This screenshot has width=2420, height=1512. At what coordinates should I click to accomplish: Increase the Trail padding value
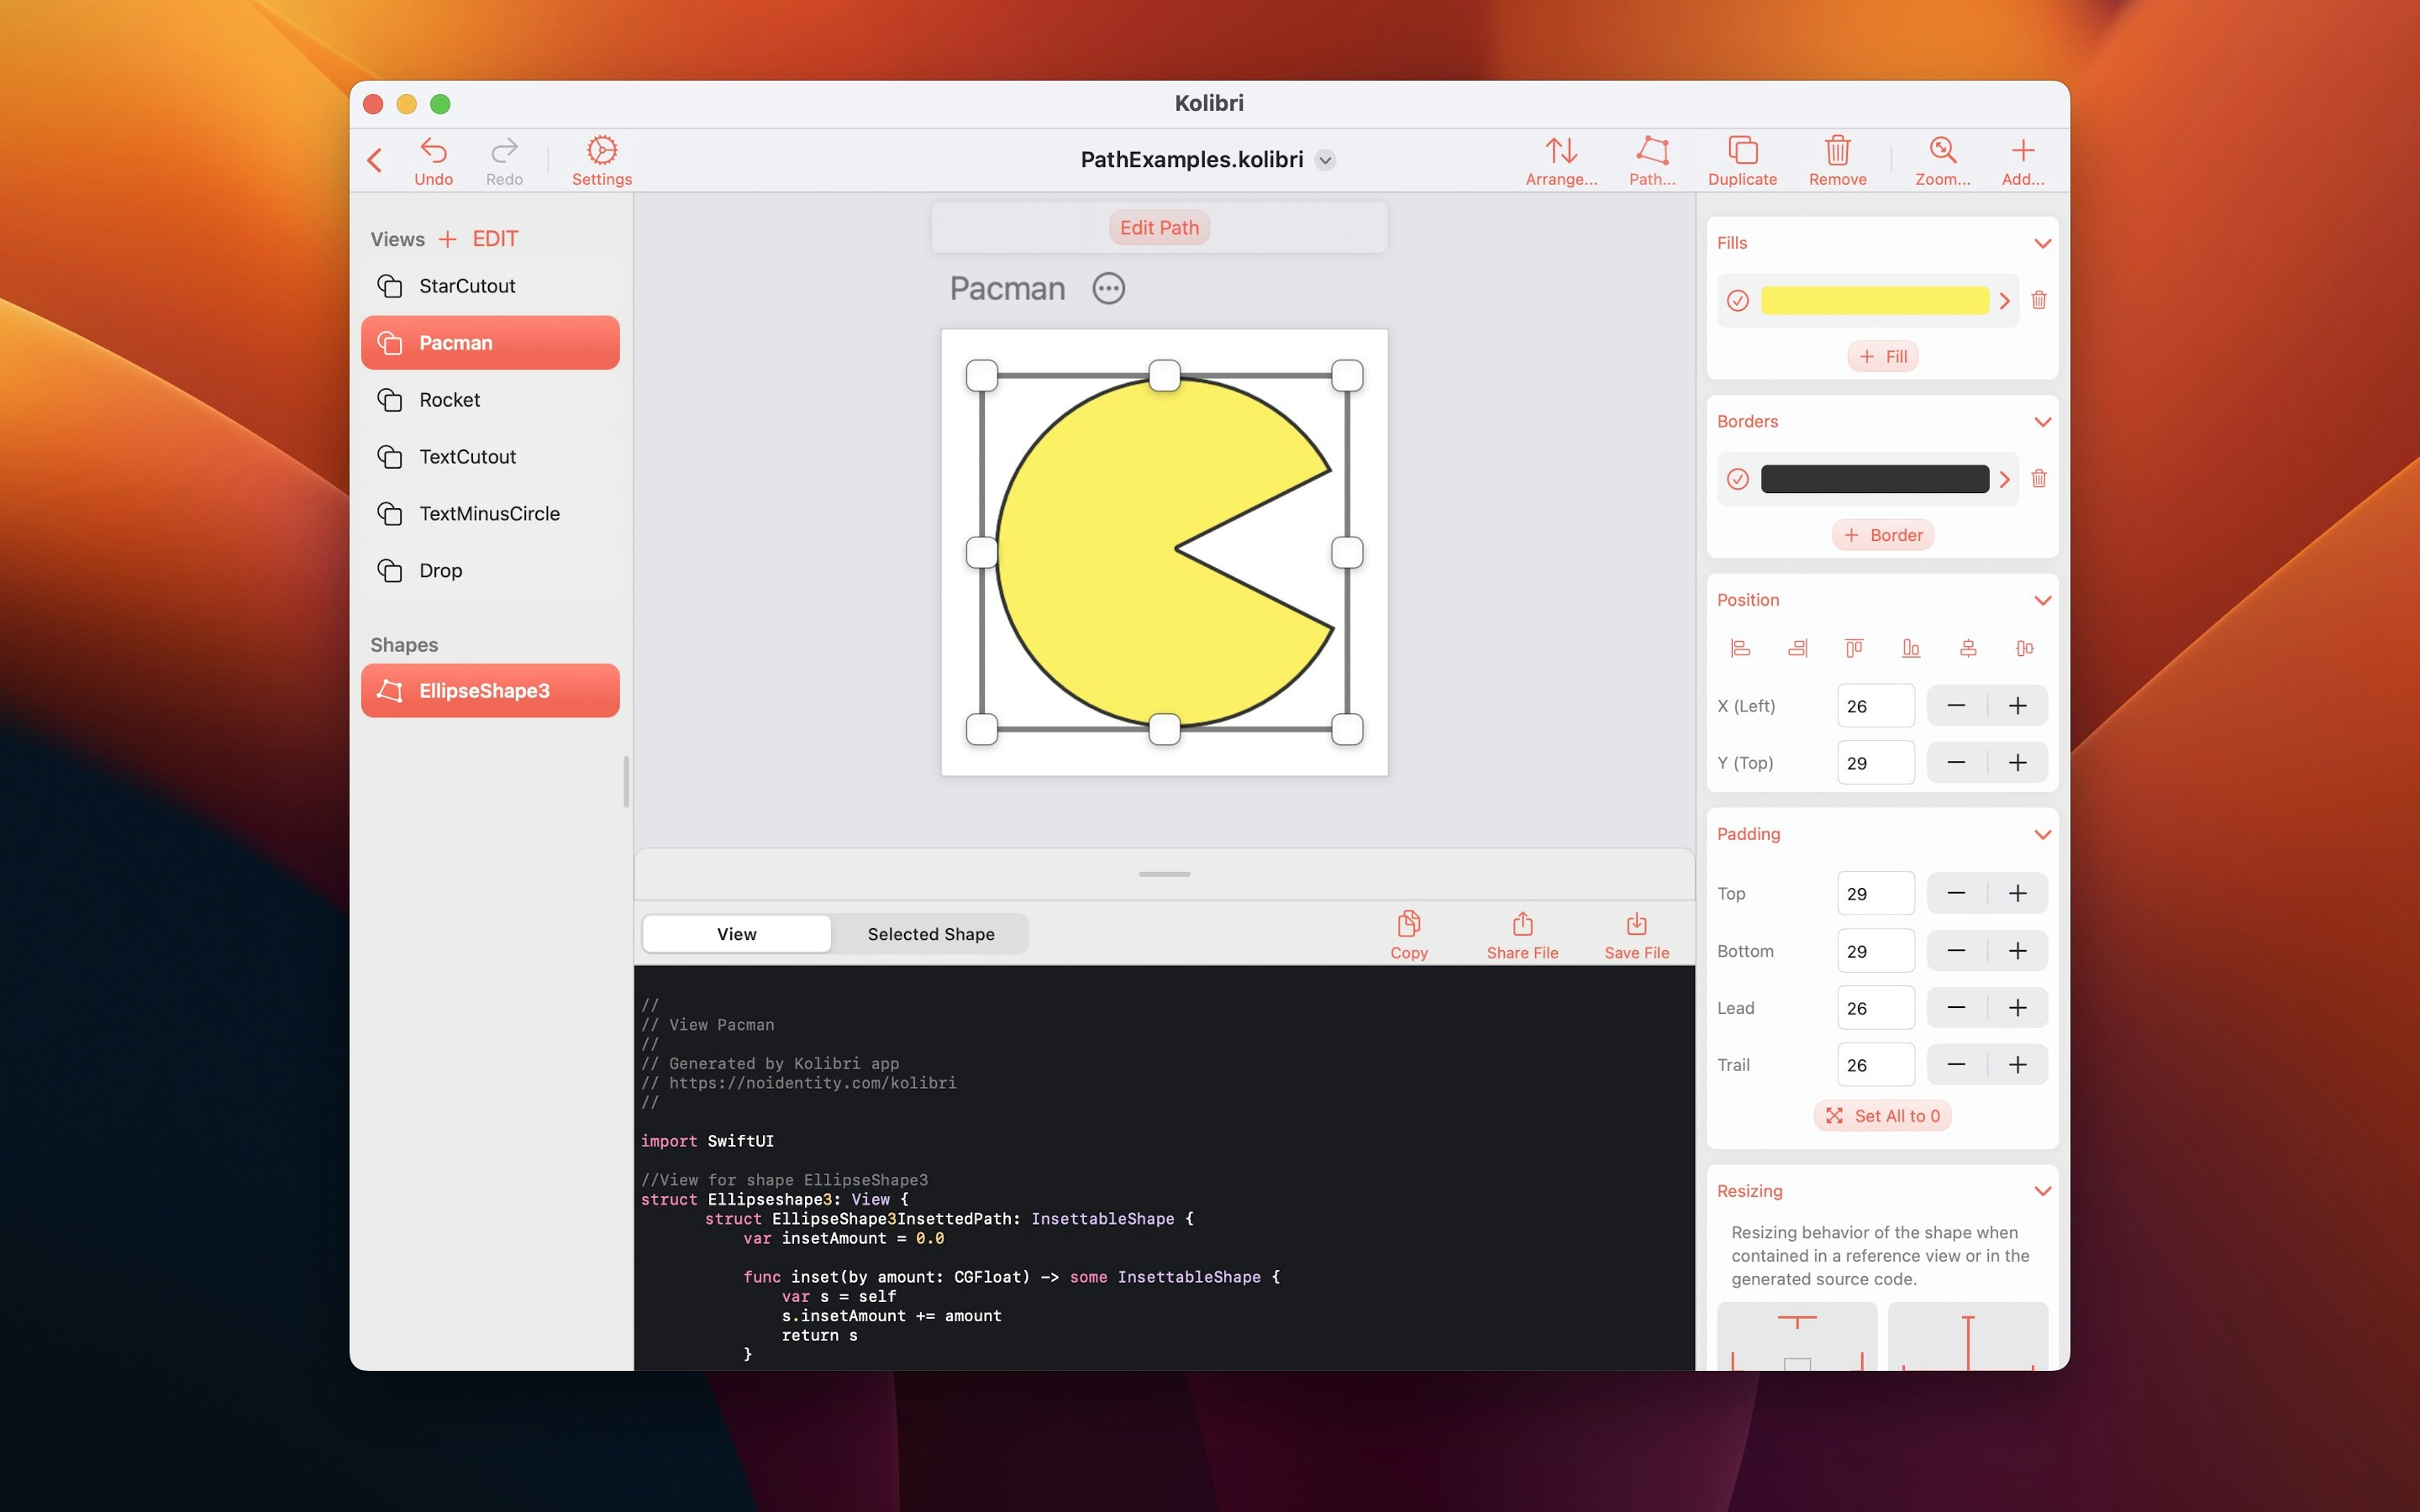coord(2018,1065)
